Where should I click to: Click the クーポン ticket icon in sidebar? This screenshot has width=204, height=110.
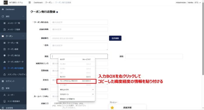3,36
